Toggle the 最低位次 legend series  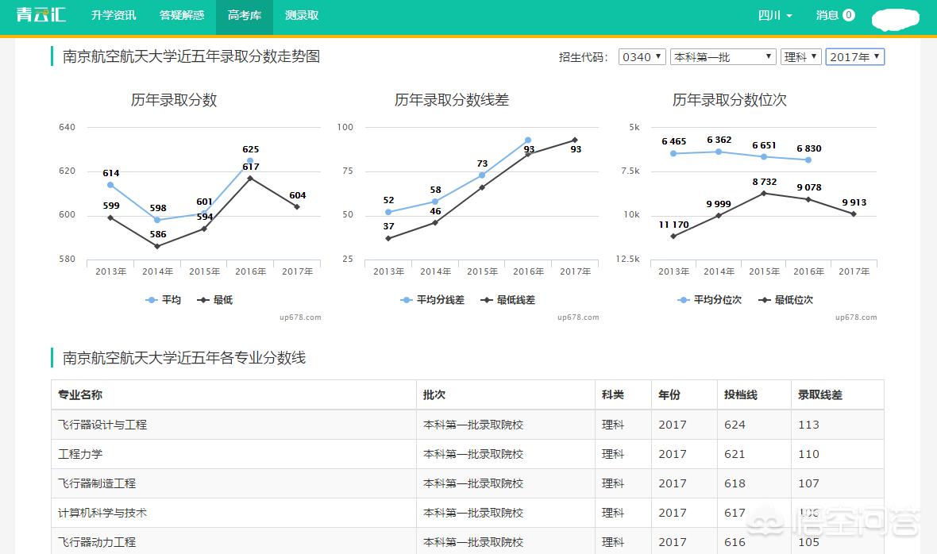(786, 300)
